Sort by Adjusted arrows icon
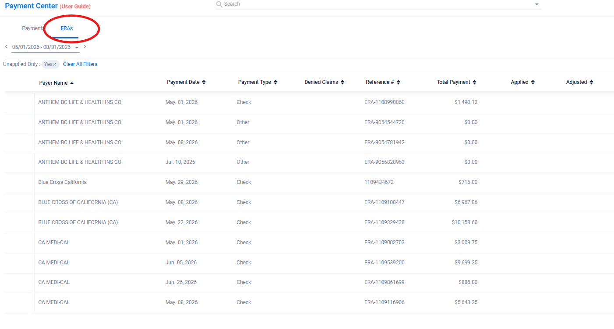This screenshot has width=614, height=329. 591,82
